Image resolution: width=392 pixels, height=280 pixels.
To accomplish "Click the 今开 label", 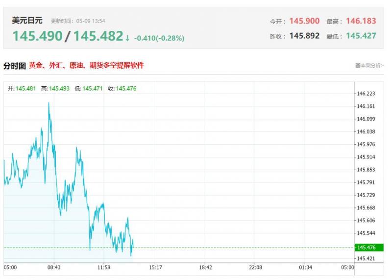I will [x=277, y=22].
